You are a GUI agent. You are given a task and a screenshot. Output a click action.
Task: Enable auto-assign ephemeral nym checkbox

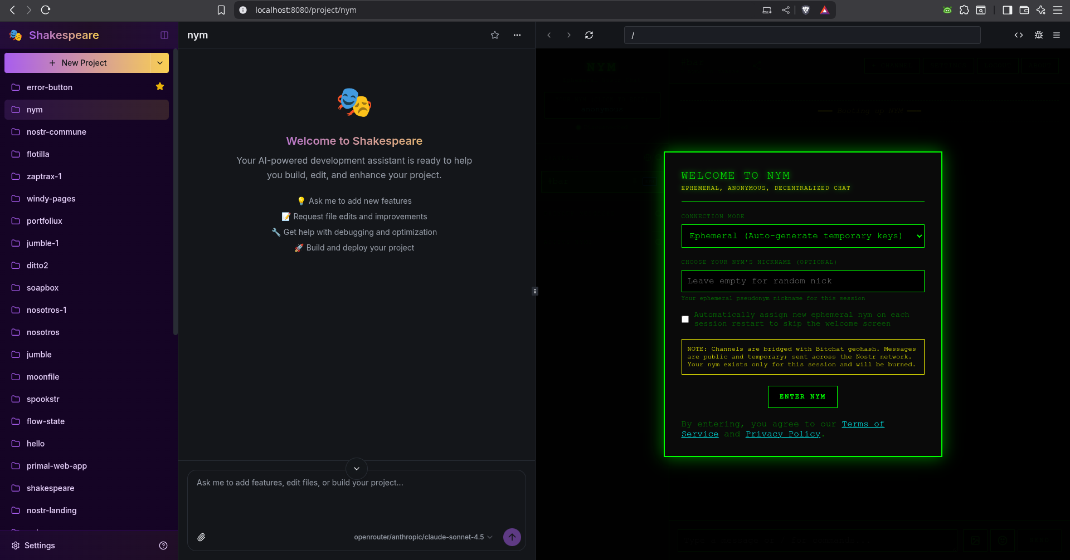pos(685,320)
